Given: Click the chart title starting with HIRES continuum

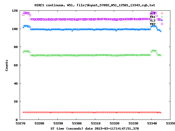Looking at the screenshot, I should point(95,5).
